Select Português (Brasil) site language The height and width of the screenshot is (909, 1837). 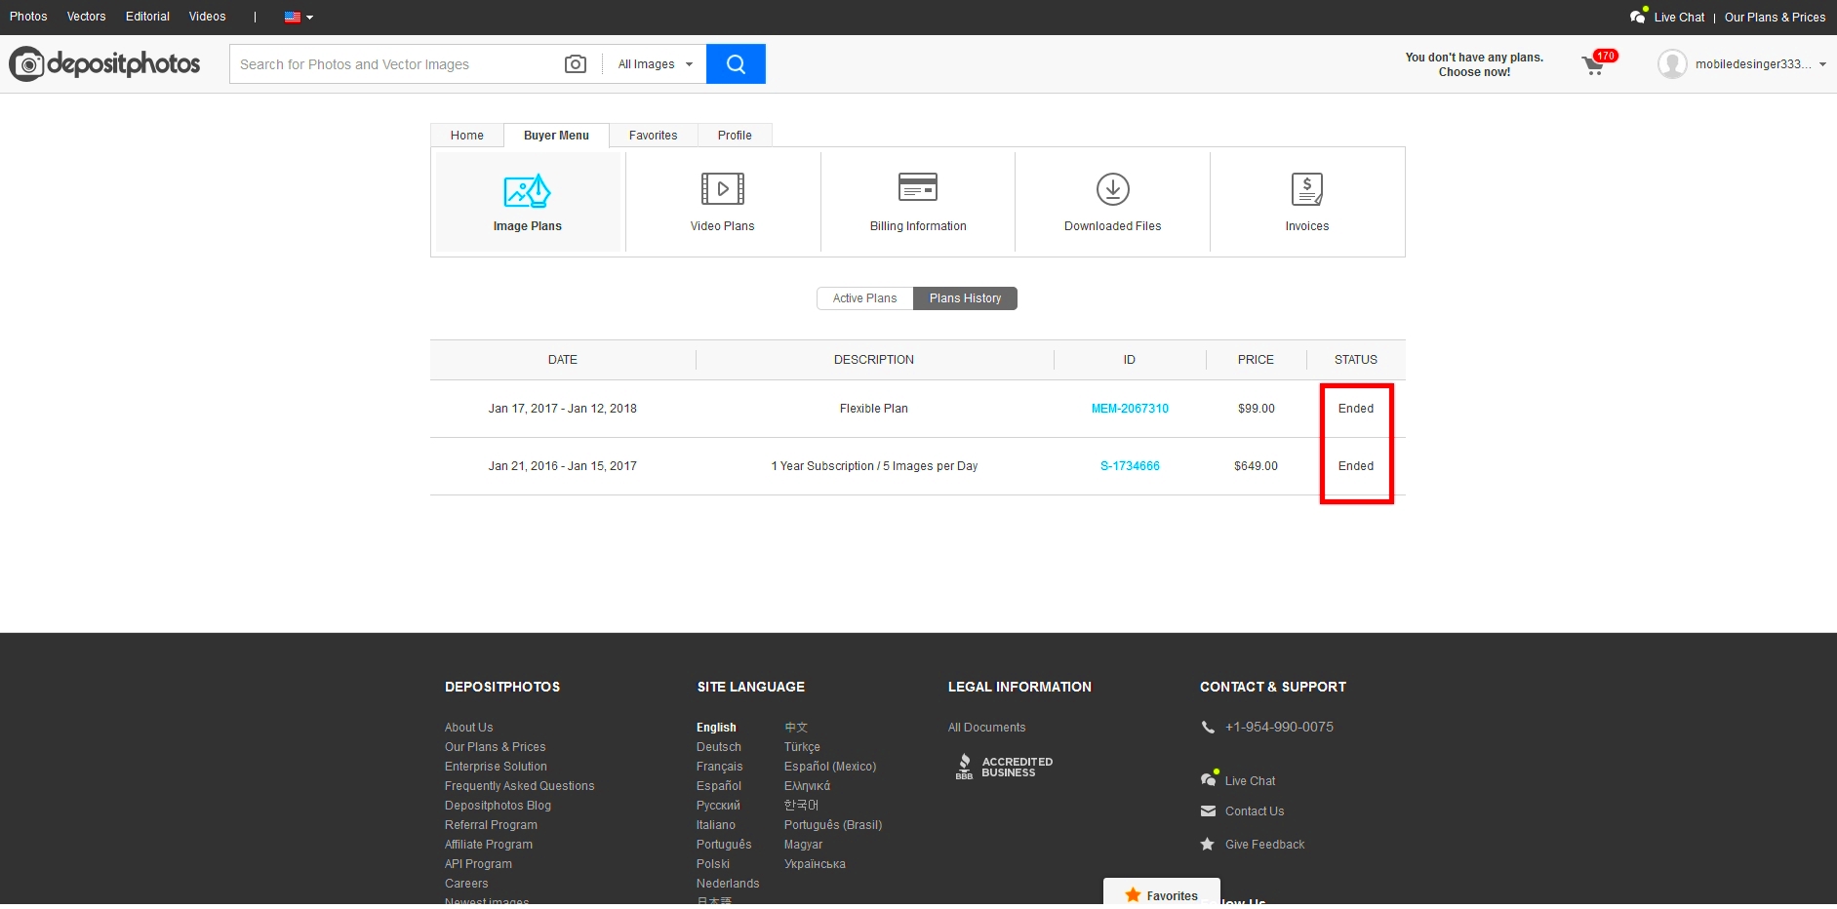(833, 825)
